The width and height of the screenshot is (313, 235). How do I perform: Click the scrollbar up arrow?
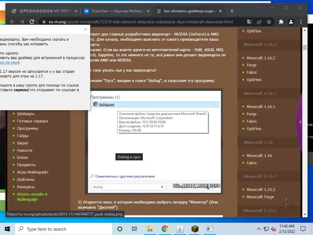(305, 30)
